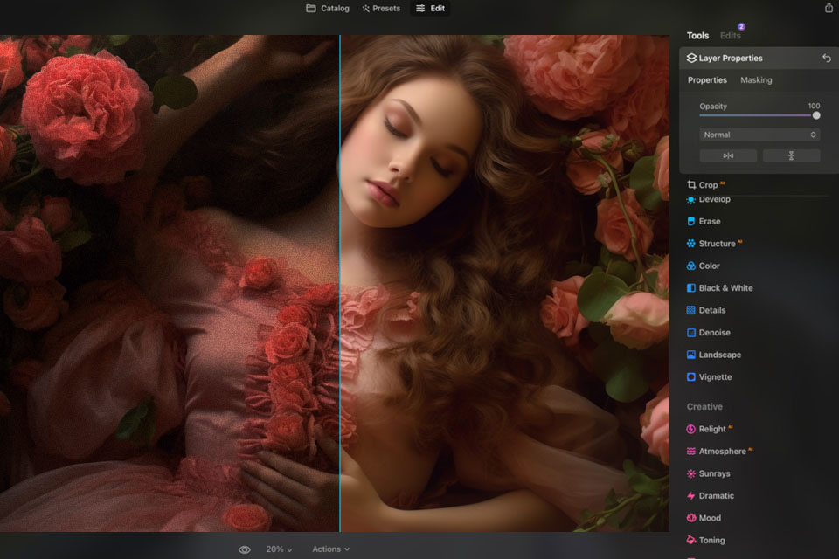Click the Vignette label text
Viewport: 839px width, 559px height.
715,376
